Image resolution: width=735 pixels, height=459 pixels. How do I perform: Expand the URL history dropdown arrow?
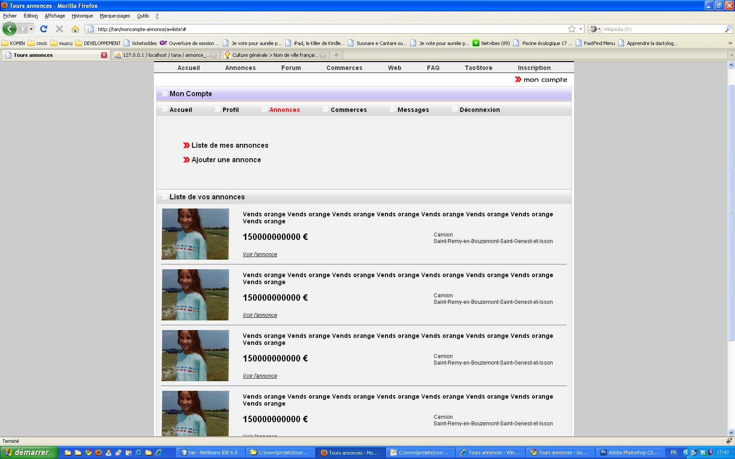[x=581, y=29]
